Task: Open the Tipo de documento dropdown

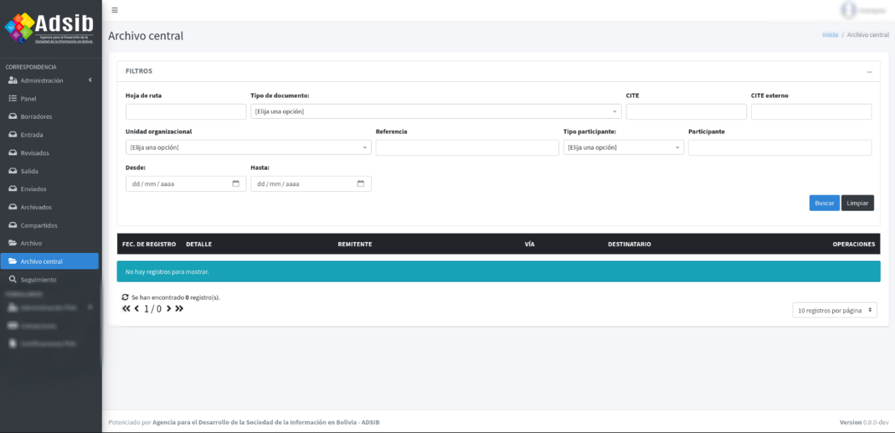Action: coord(435,111)
